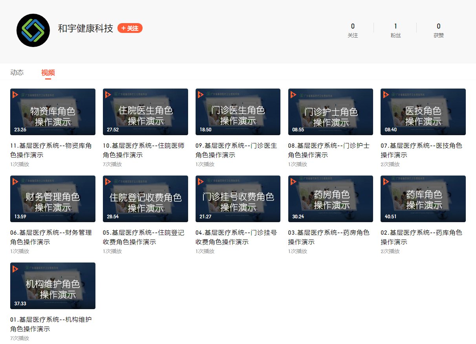Switch to the 动态 tab

tap(17, 72)
